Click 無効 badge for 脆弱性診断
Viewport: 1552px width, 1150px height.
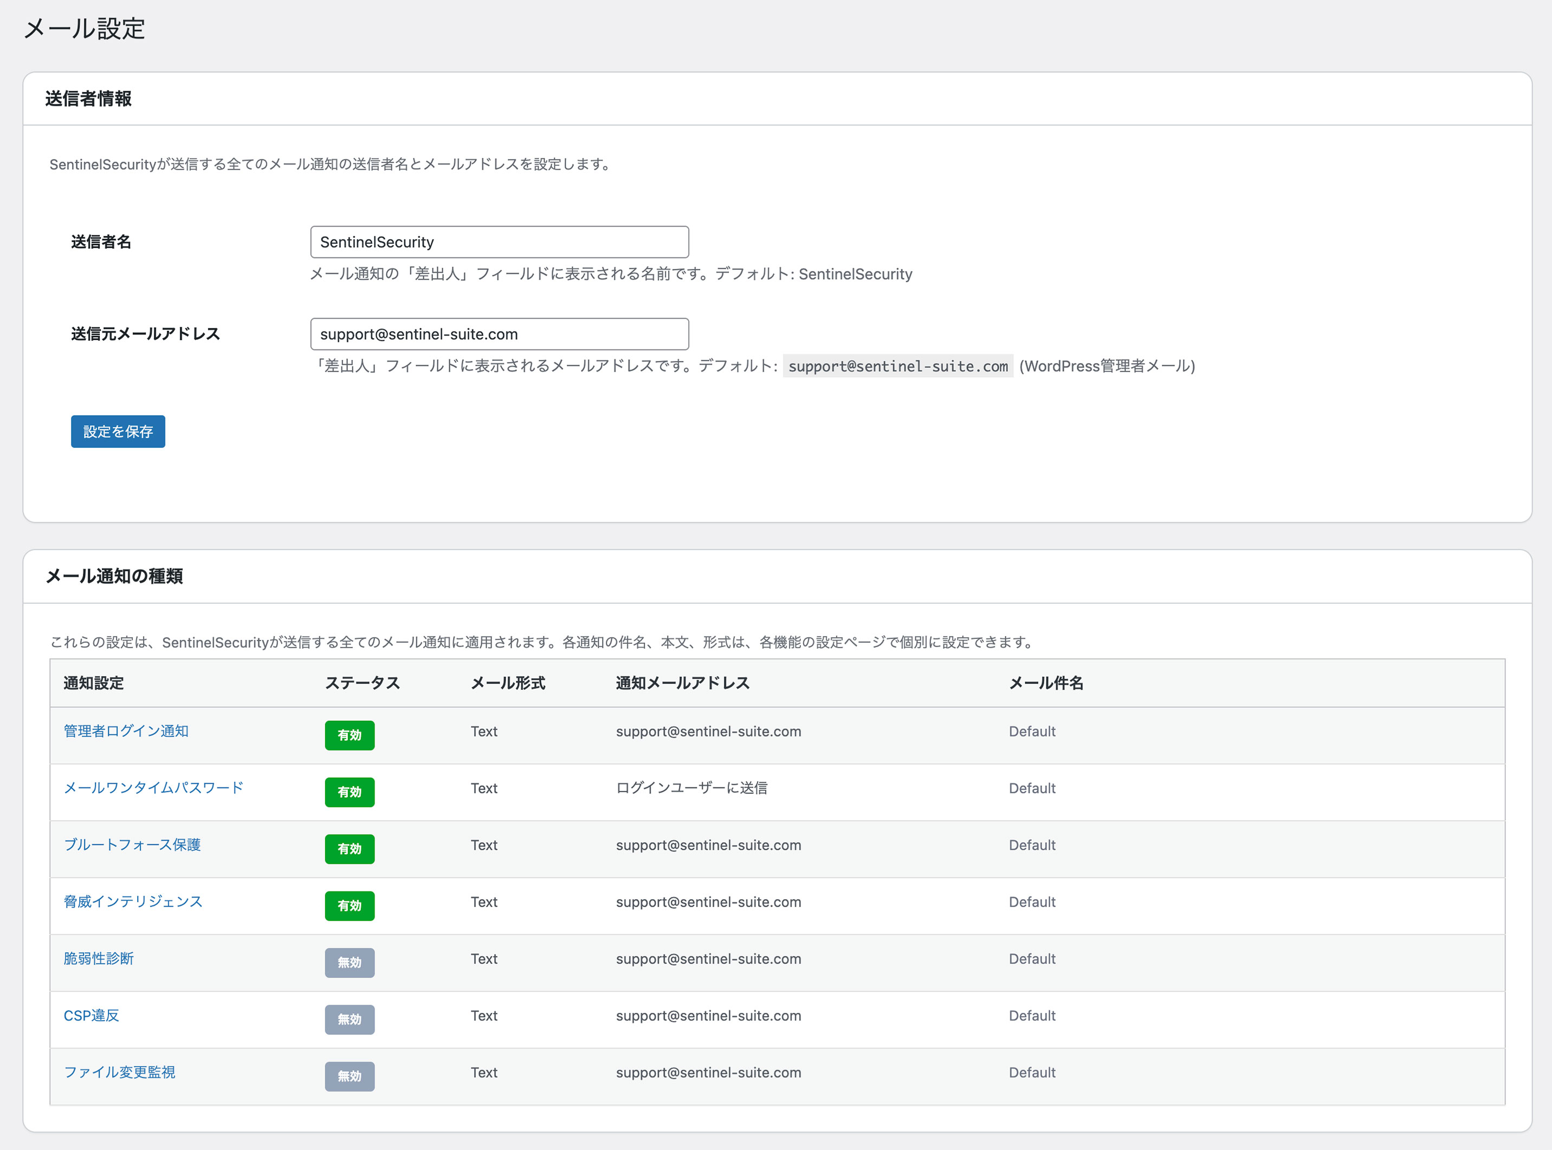point(350,962)
